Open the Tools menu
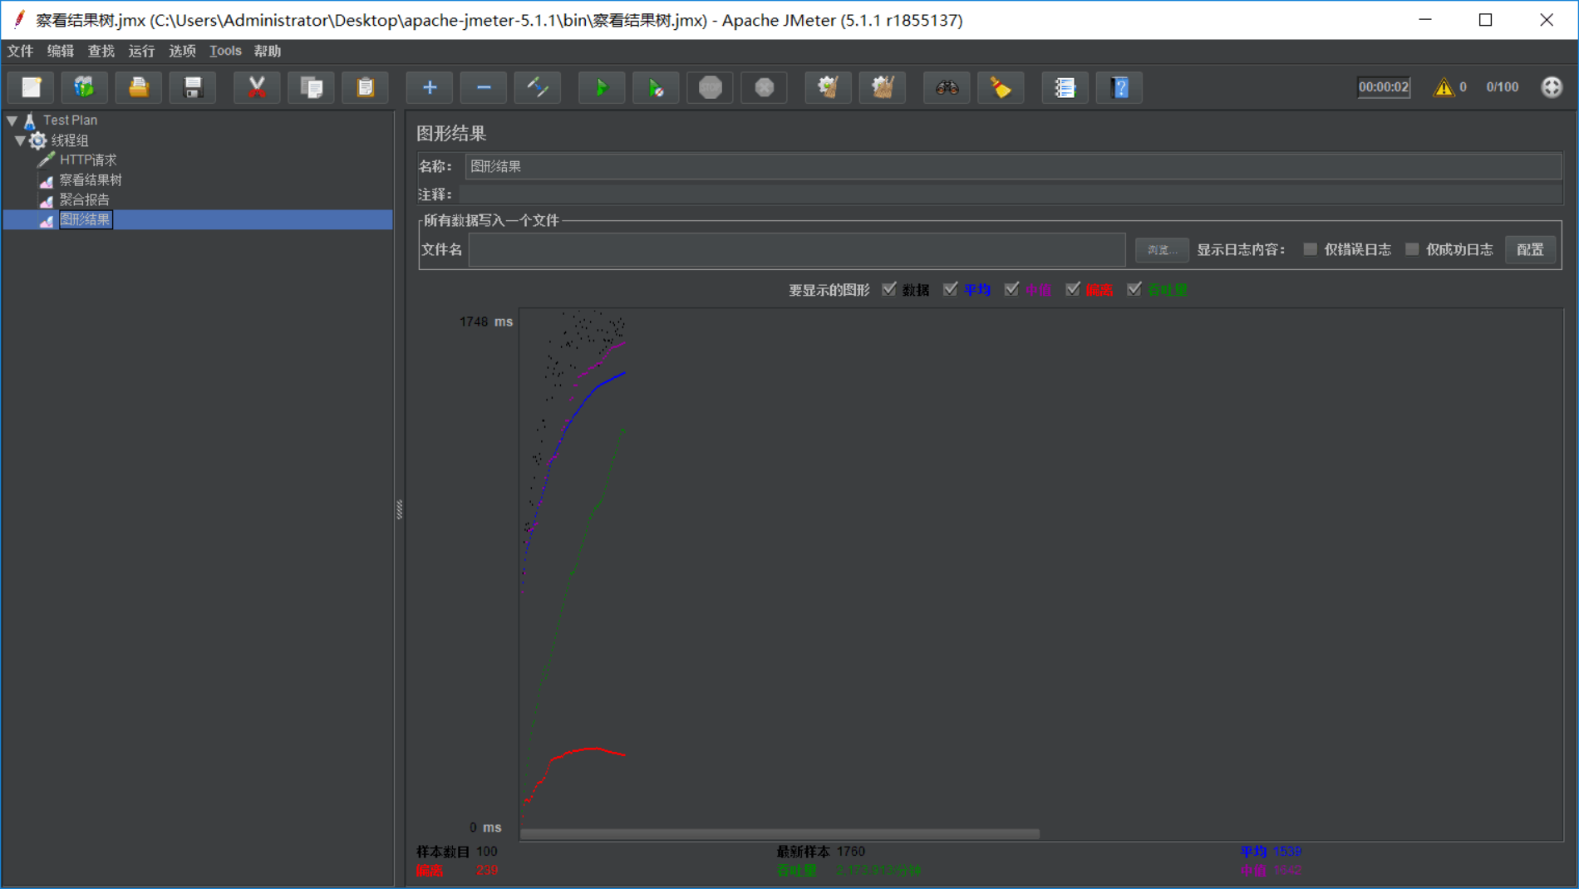This screenshot has height=889, width=1579. [225, 52]
